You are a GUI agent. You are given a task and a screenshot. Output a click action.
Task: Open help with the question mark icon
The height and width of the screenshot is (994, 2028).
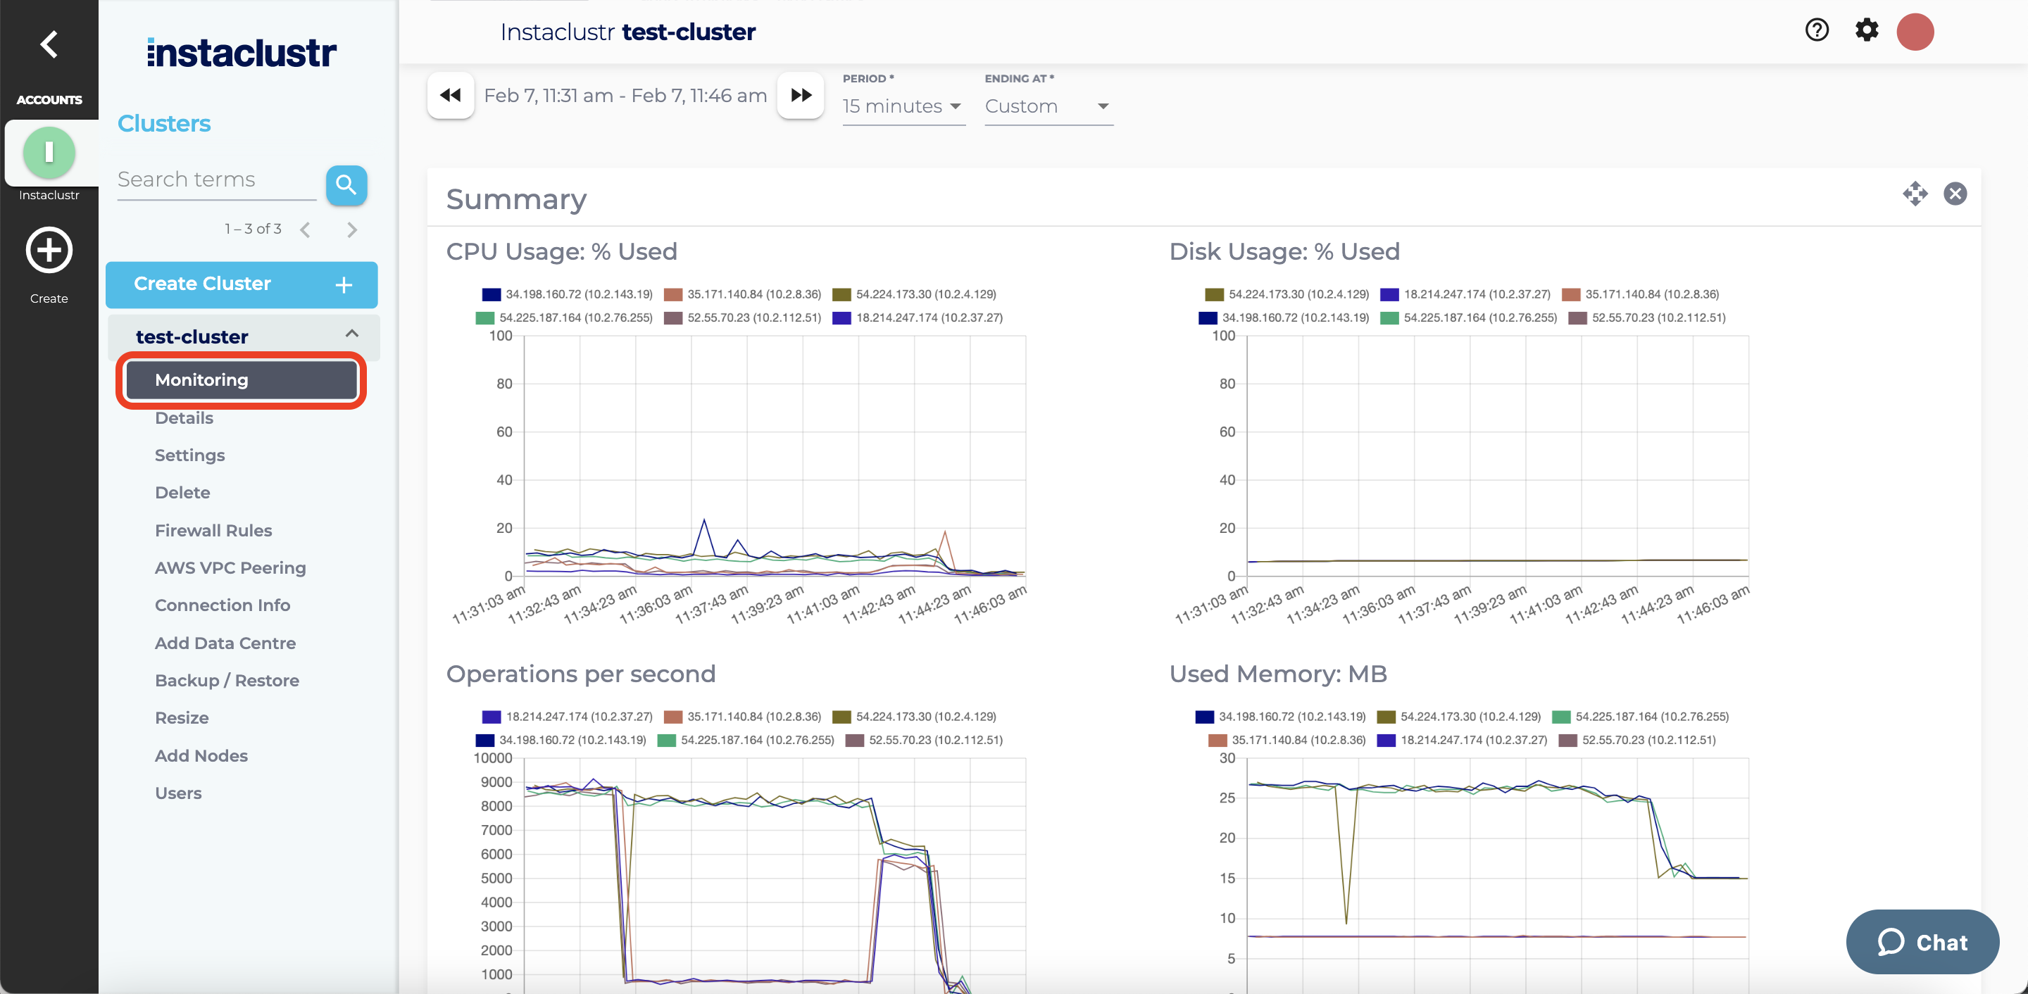[1816, 31]
